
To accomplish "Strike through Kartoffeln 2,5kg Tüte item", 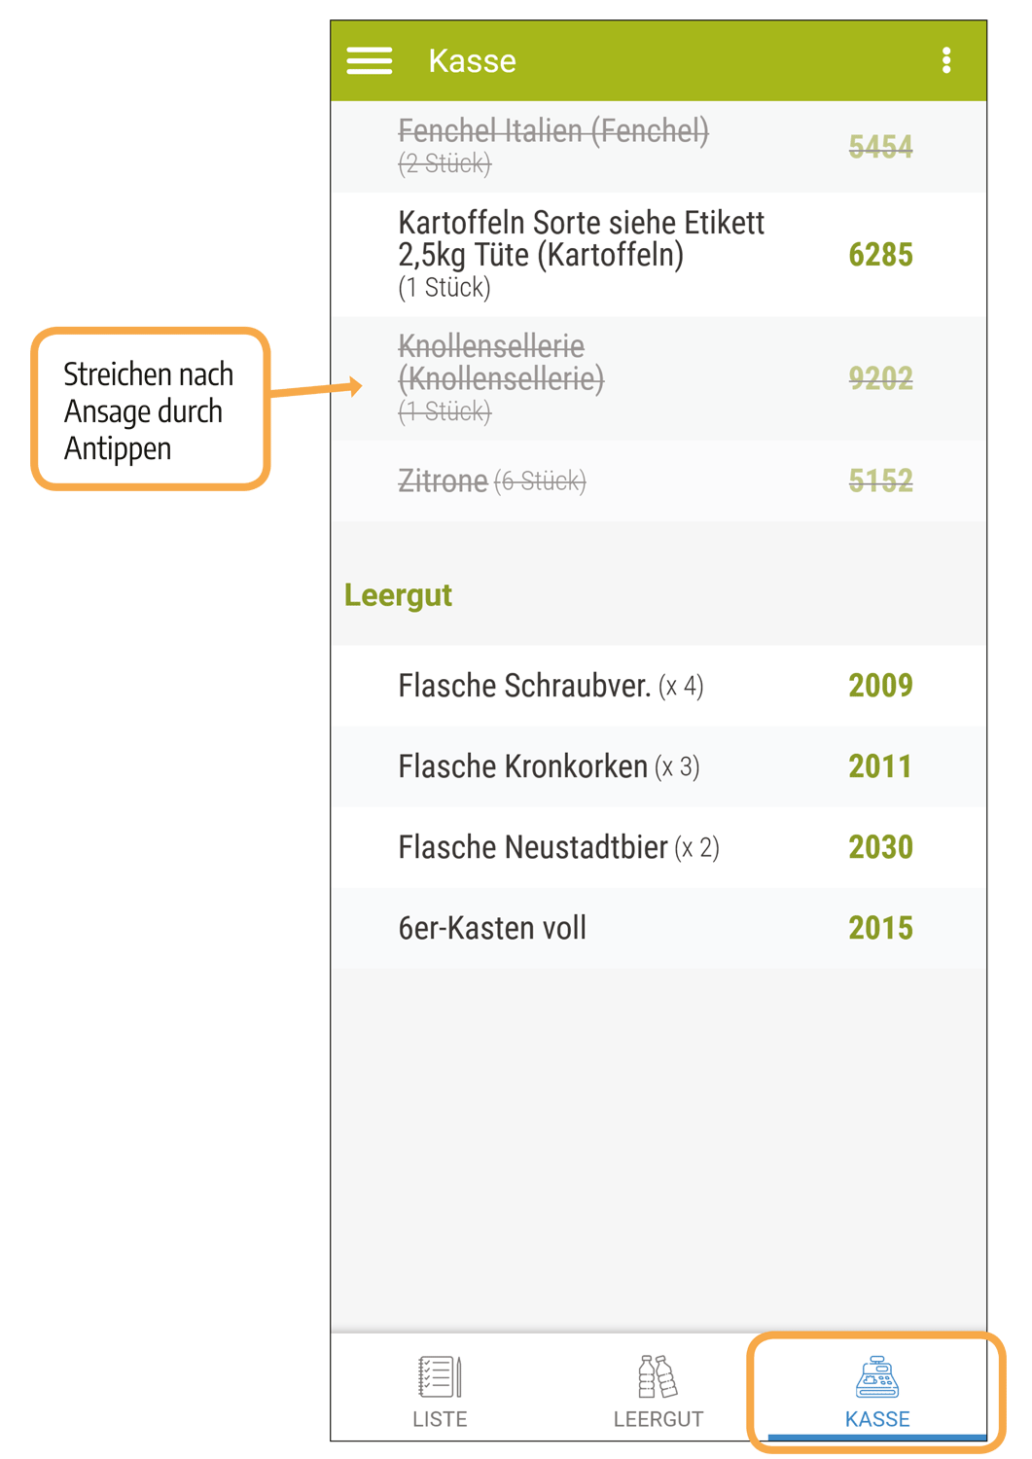I will point(658,255).
